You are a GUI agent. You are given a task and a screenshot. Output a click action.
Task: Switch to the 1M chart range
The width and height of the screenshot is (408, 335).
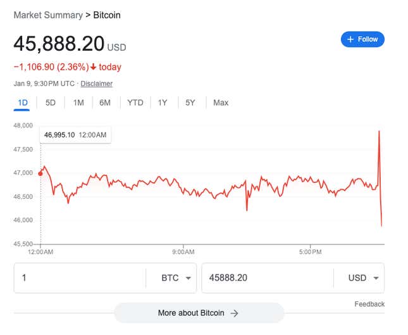[x=78, y=103]
